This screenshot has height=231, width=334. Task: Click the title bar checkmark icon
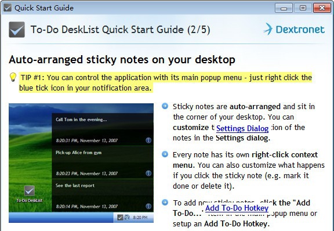click(8, 8)
